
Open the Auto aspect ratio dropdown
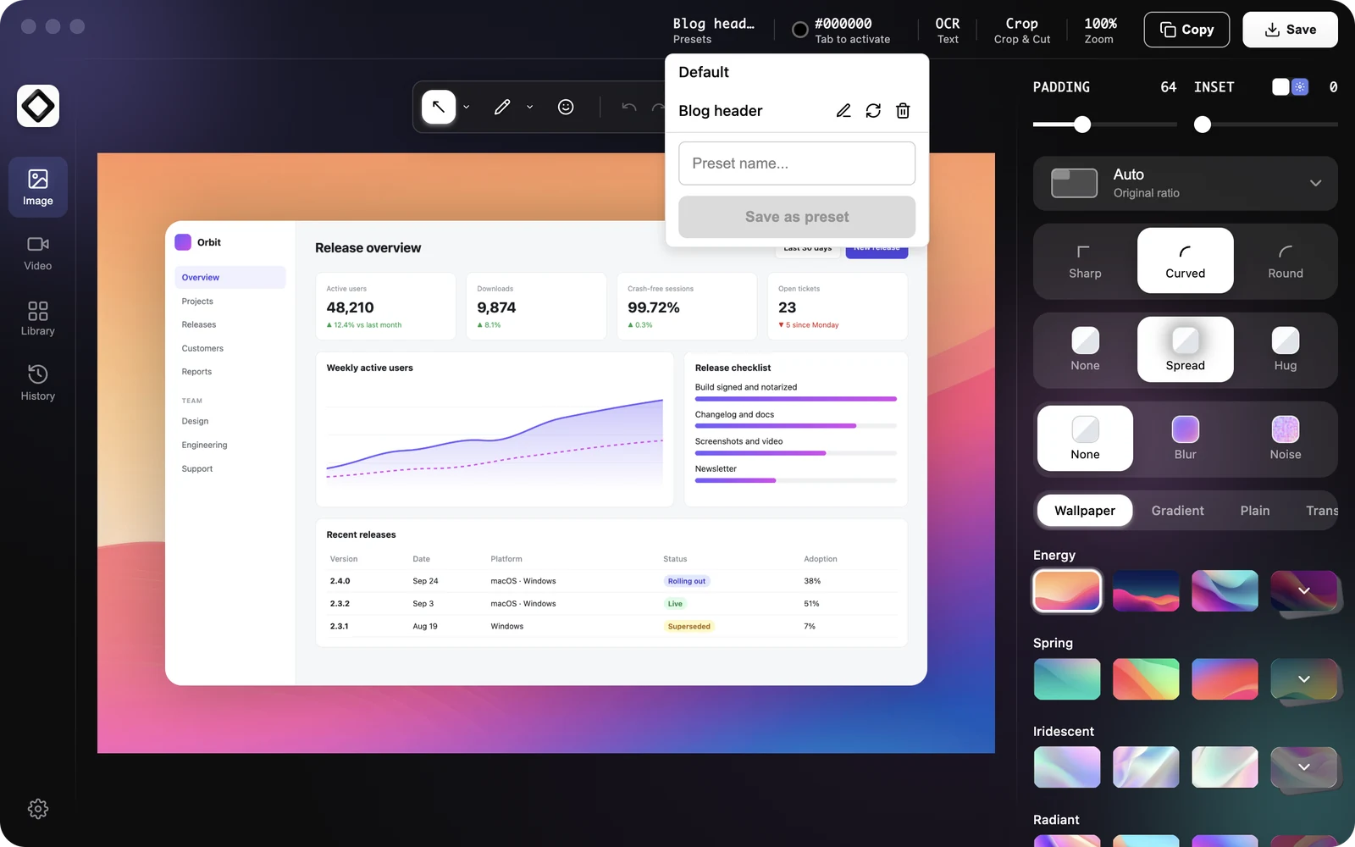(x=1185, y=183)
